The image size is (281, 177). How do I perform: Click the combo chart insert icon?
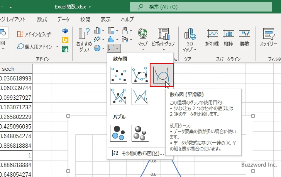[125, 39]
